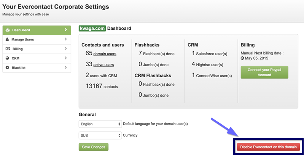Click Connect your Paypal Account button
The height and width of the screenshot is (155, 304).
[264, 72]
